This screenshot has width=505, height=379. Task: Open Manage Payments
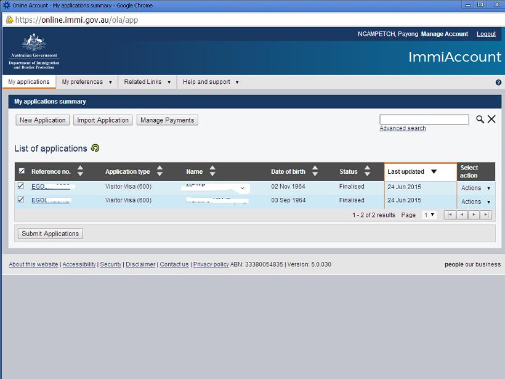pyautogui.click(x=167, y=120)
